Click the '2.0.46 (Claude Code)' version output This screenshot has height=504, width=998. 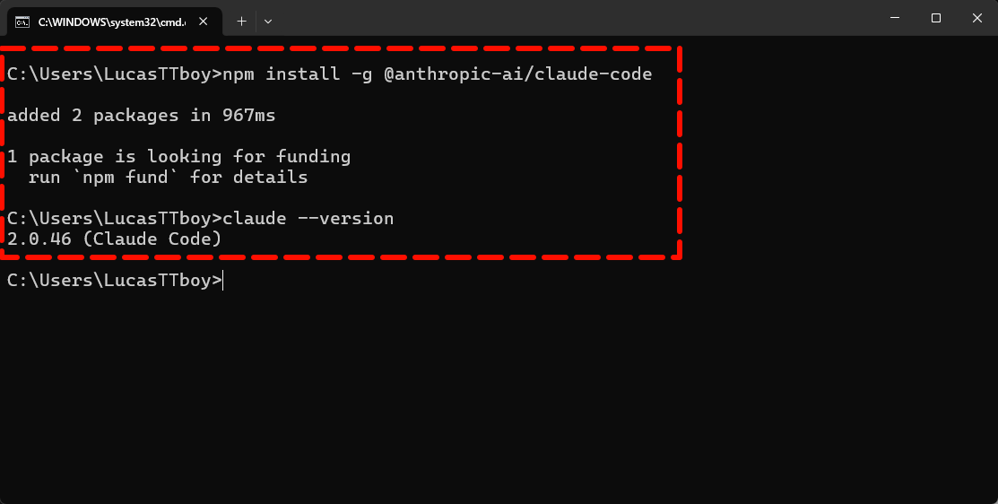tap(114, 239)
